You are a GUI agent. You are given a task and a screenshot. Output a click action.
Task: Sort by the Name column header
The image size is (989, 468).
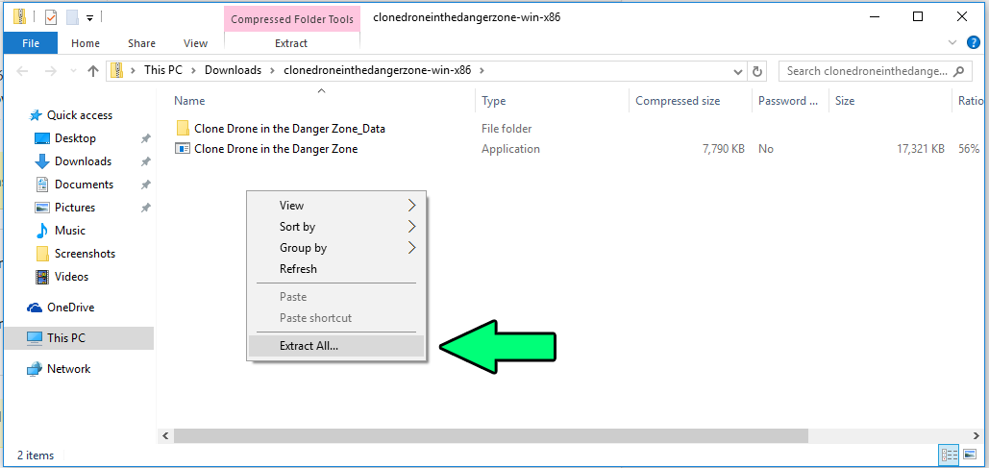(322, 101)
